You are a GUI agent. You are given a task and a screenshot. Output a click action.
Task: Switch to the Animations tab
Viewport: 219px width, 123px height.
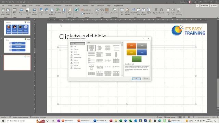(58, 5)
